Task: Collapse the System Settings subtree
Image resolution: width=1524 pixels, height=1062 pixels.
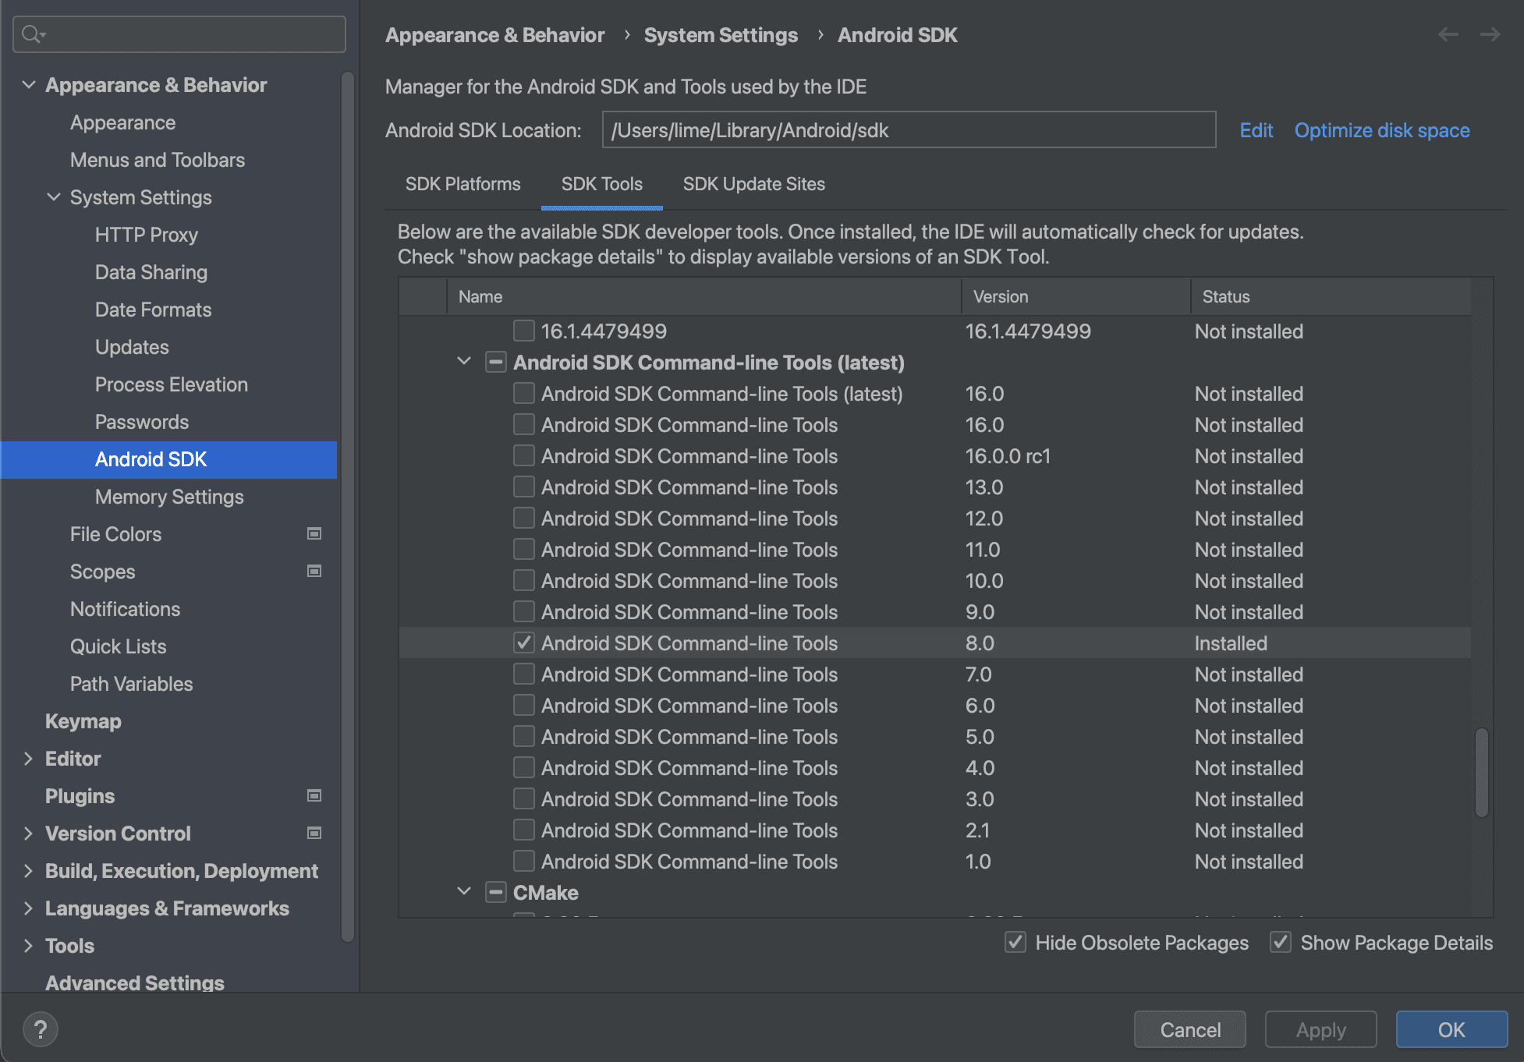Action: pos(54,197)
